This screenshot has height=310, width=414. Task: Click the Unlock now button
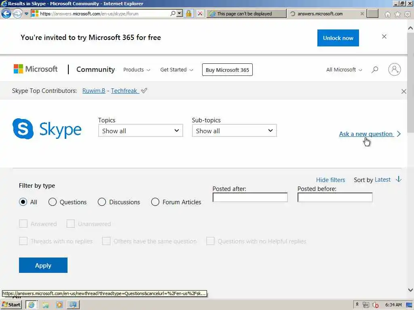338,38
